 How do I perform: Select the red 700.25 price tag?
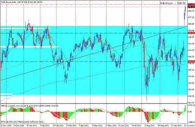[191, 4]
